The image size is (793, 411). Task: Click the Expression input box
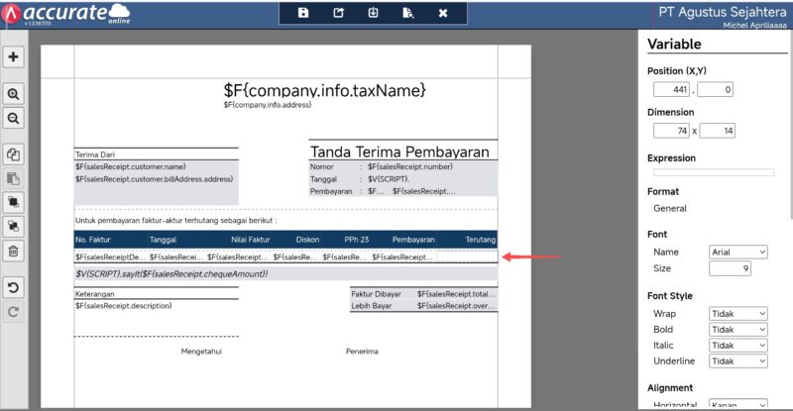click(711, 172)
